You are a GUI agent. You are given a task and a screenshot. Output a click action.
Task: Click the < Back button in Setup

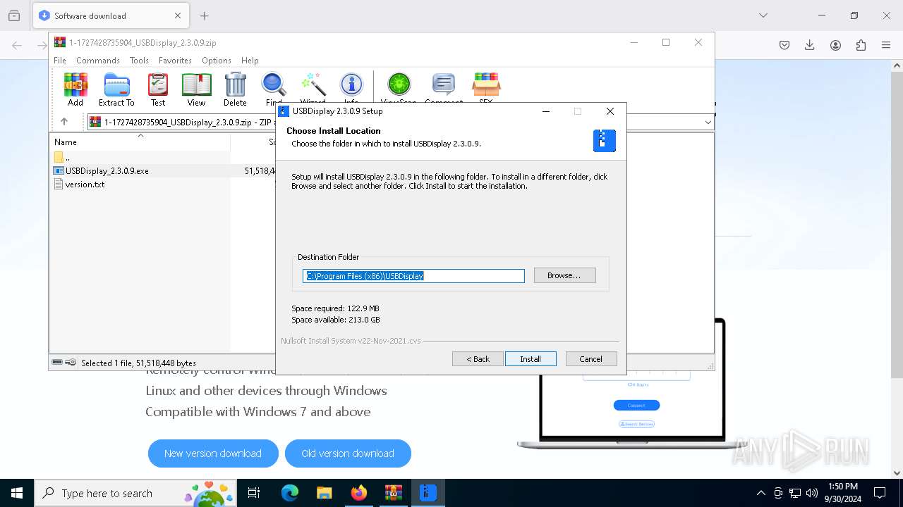click(x=478, y=359)
